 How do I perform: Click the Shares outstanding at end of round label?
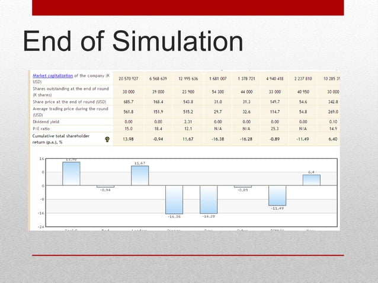coord(71,92)
